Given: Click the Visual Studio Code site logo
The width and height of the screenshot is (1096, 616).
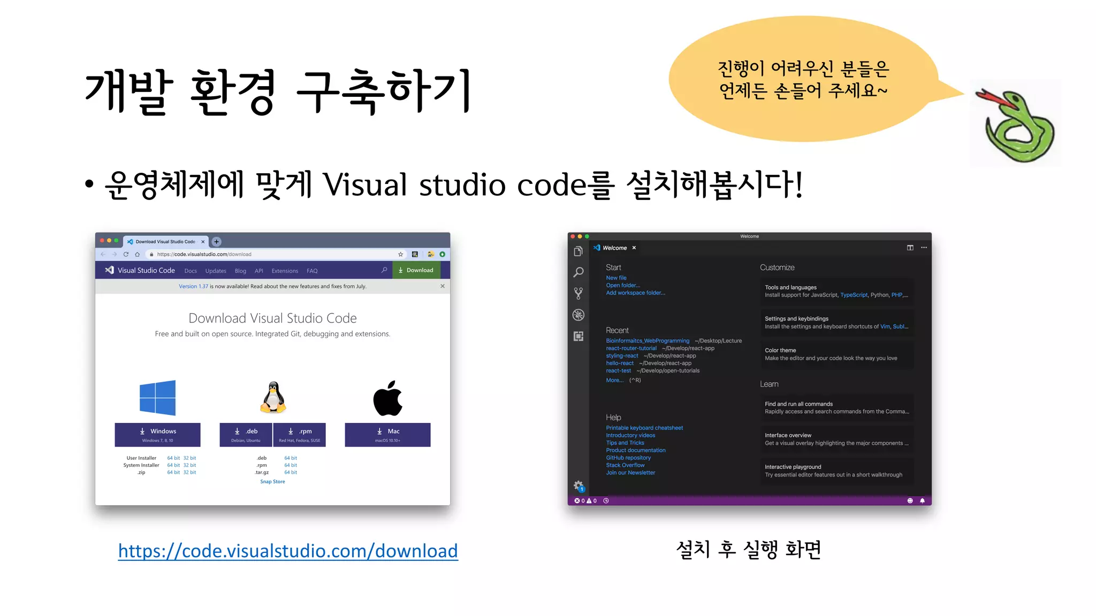Looking at the screenshot, I should tap(140, 270).
